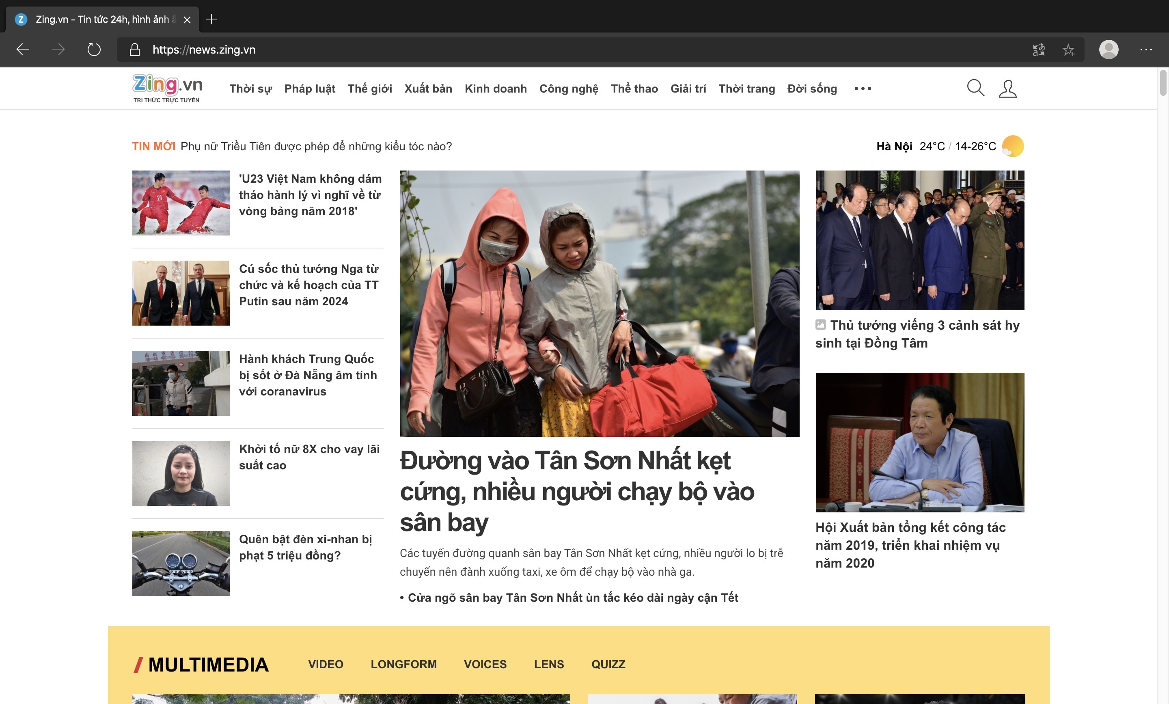Click the translate icon in the address bar
This screenshot has height=704, width=1169.
[1039, 50]
